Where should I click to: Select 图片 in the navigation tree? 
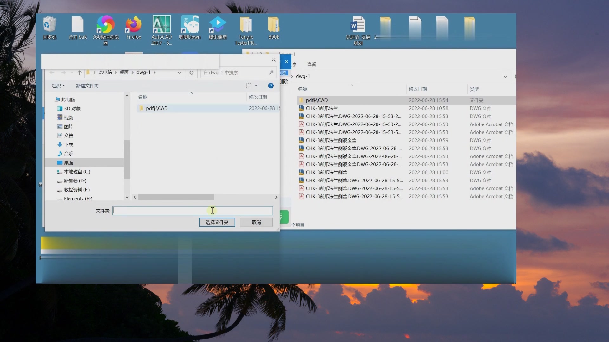coord(65,127)
